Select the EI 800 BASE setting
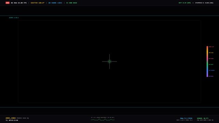The width and height of the screenshot is (219, 123). [x=72, y=3]
